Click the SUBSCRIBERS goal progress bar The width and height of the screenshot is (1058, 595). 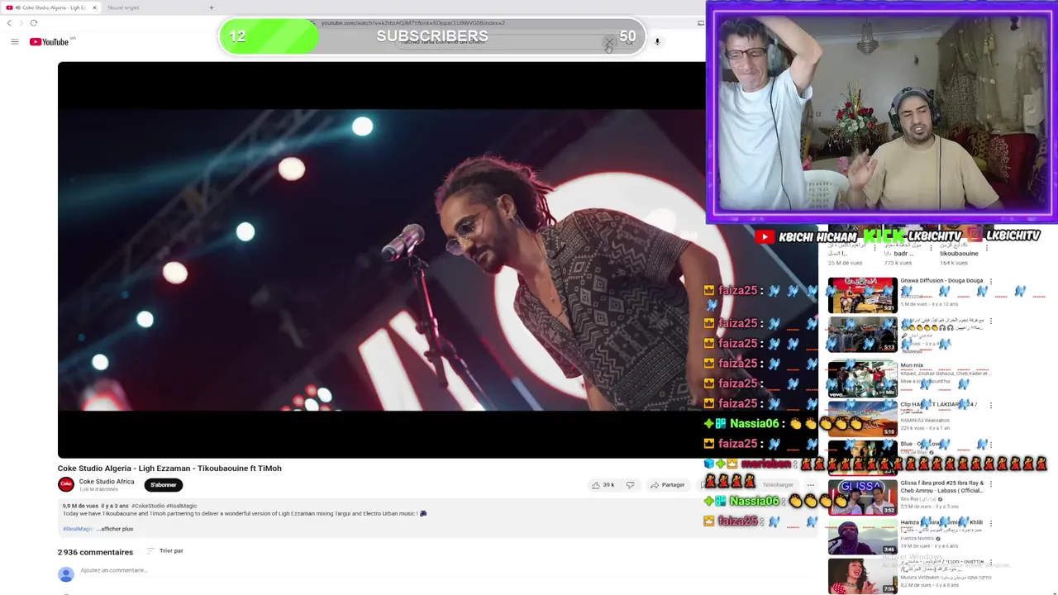pyautogui.click(x=431, y=36)
